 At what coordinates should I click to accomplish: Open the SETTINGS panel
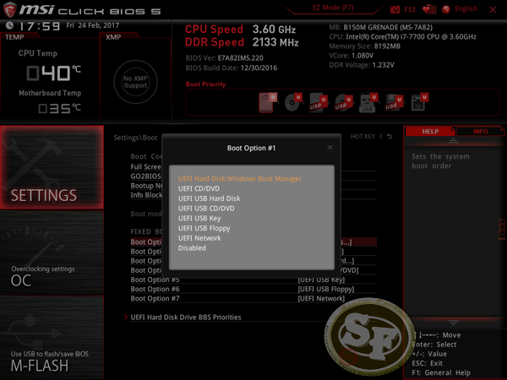52,167
